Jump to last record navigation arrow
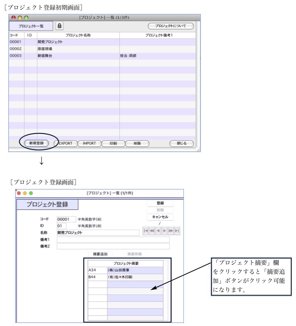This screenshot has width=296, height=326. point(177,231)
